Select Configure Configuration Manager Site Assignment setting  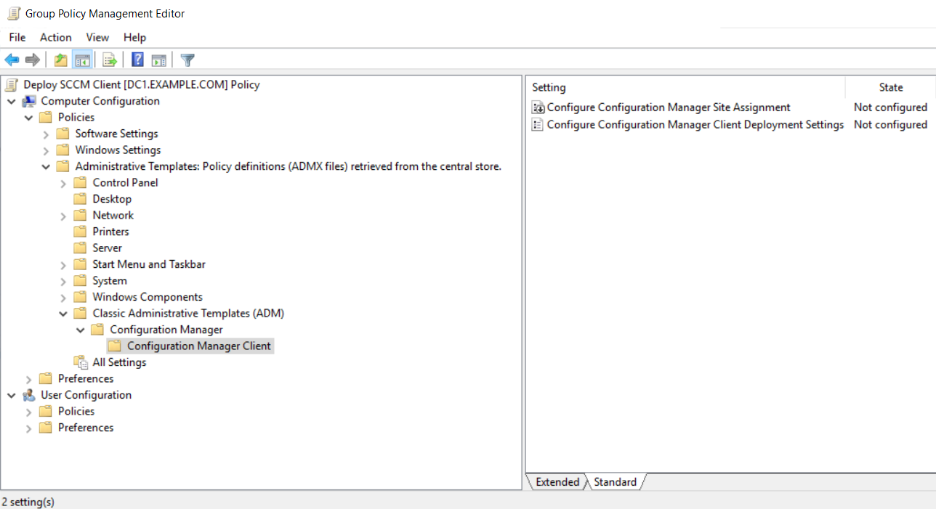tap(668, 107)
